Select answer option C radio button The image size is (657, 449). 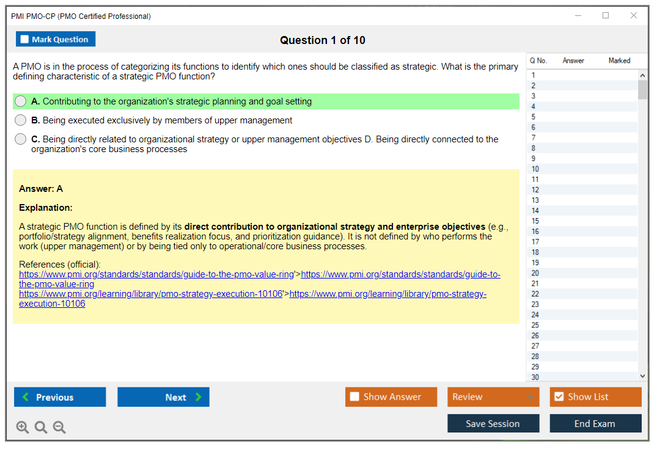click(20, 139)
